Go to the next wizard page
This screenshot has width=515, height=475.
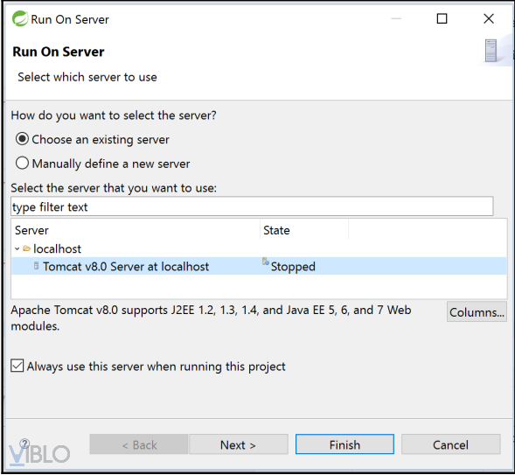(x=239, y=444)
